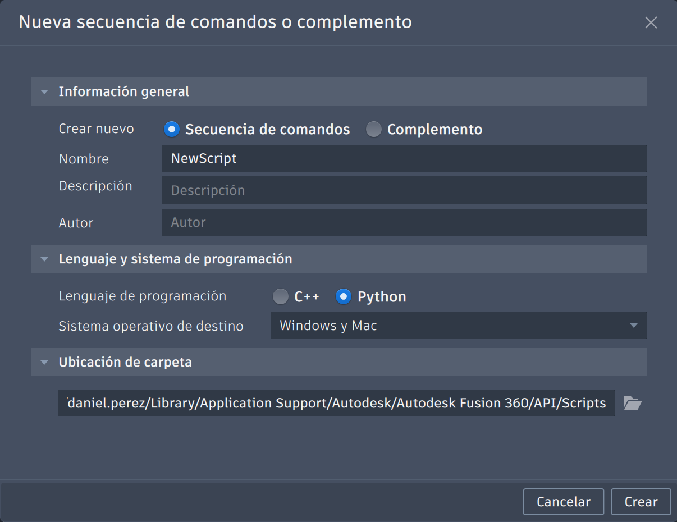Select the Secuencia de comandos radio button

172,130
